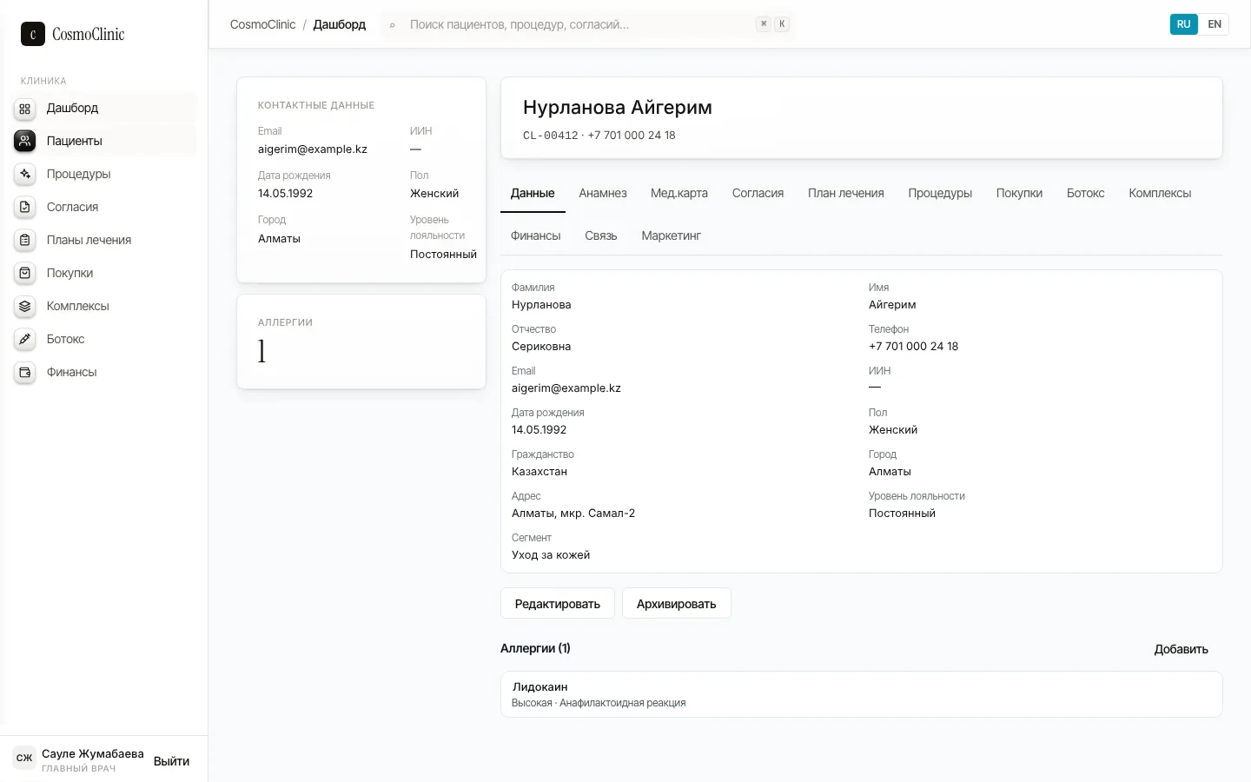The height and width of the screenshot is (782, 1251).
Task: Open the Покупки tab
Action: pyautogui.click(x=1019, y=193)
